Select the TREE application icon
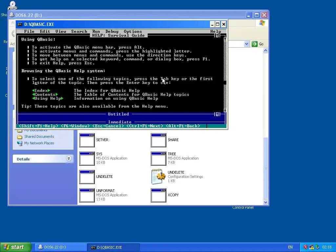Viewport: 336px width, 252px height. 158,158
